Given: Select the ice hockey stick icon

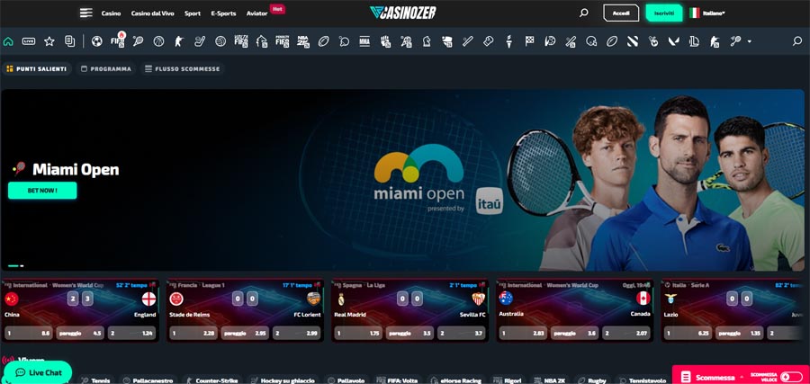Looking at the screenshot, I should 200,41.
